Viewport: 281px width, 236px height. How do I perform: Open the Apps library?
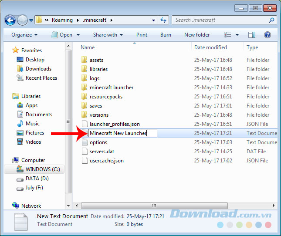(31, 105)
